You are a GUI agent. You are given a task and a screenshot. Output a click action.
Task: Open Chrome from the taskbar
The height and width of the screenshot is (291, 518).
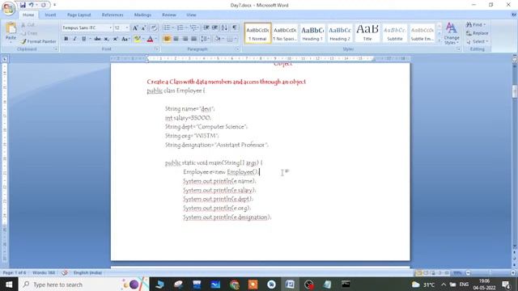(x=234, y=285)
